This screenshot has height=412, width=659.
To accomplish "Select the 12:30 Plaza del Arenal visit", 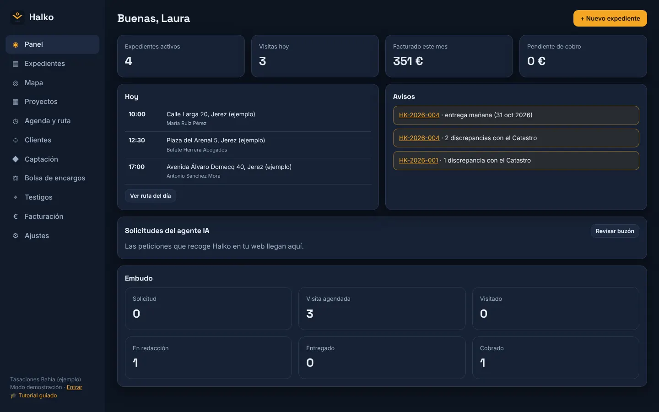I will [248, 145].
